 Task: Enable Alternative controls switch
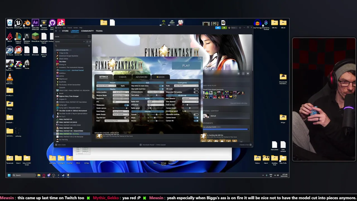click(x=196, y=114)
